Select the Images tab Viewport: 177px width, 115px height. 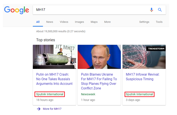tap(79, 22)
